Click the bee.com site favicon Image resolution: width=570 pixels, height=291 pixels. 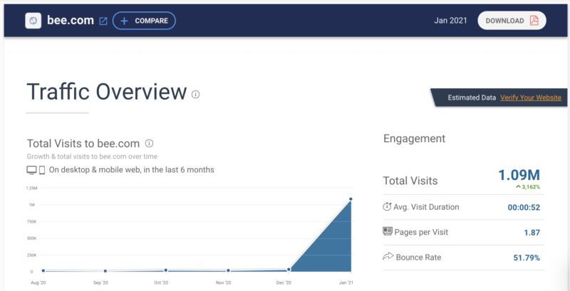pos(33,21)
